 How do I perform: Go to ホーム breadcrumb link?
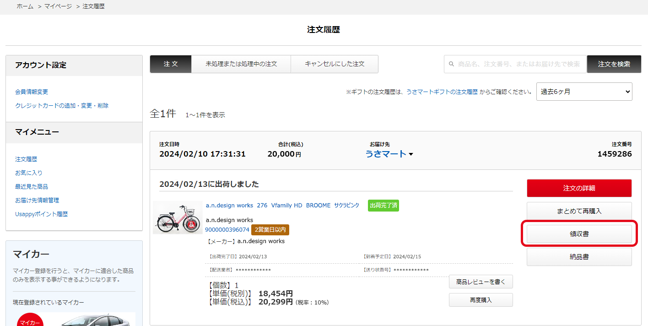(x=25, y=6)
